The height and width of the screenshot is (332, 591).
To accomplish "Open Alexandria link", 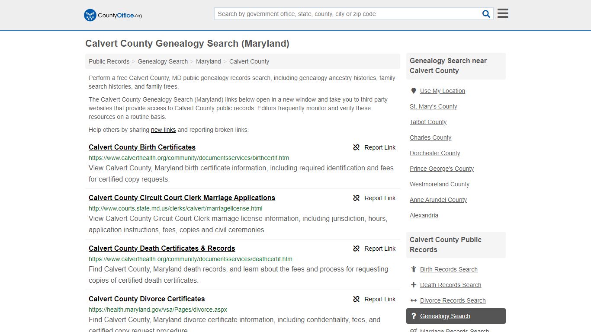I will [x=424, y=215].
